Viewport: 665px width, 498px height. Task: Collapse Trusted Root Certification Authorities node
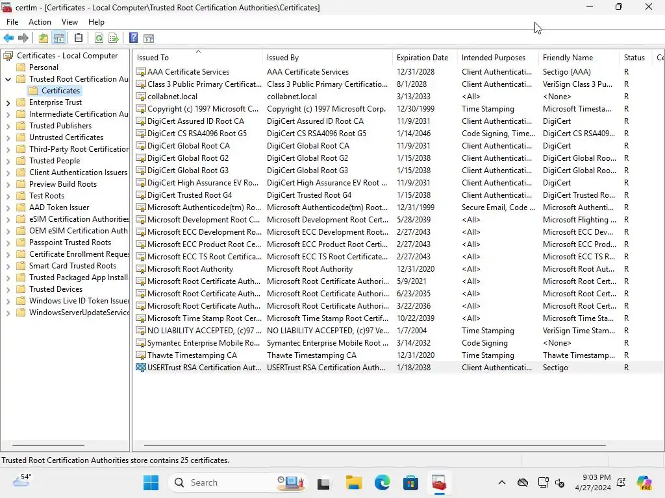point(8,79)
